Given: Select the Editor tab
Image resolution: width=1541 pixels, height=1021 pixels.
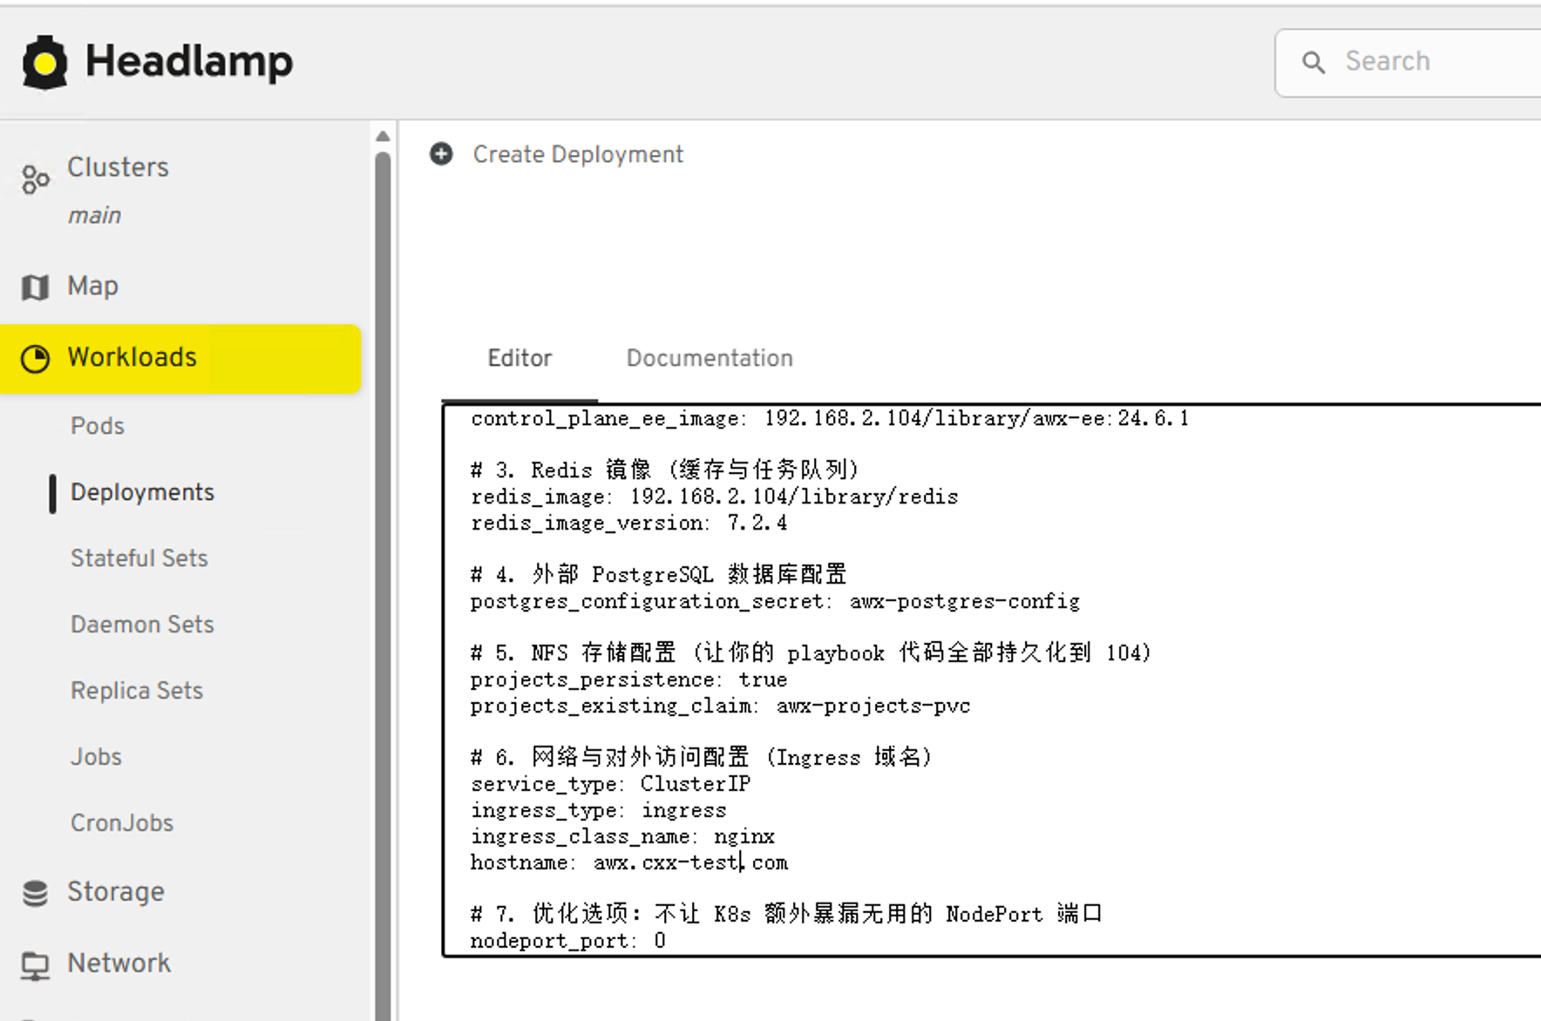Looking at the screenshot, I should (519, 358).
